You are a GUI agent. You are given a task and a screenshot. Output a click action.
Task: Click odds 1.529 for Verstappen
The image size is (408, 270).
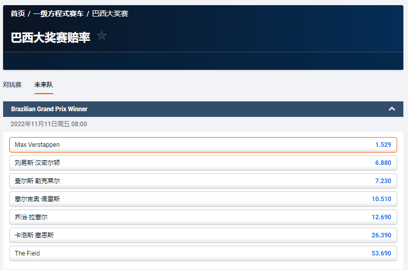pos(383,145)
